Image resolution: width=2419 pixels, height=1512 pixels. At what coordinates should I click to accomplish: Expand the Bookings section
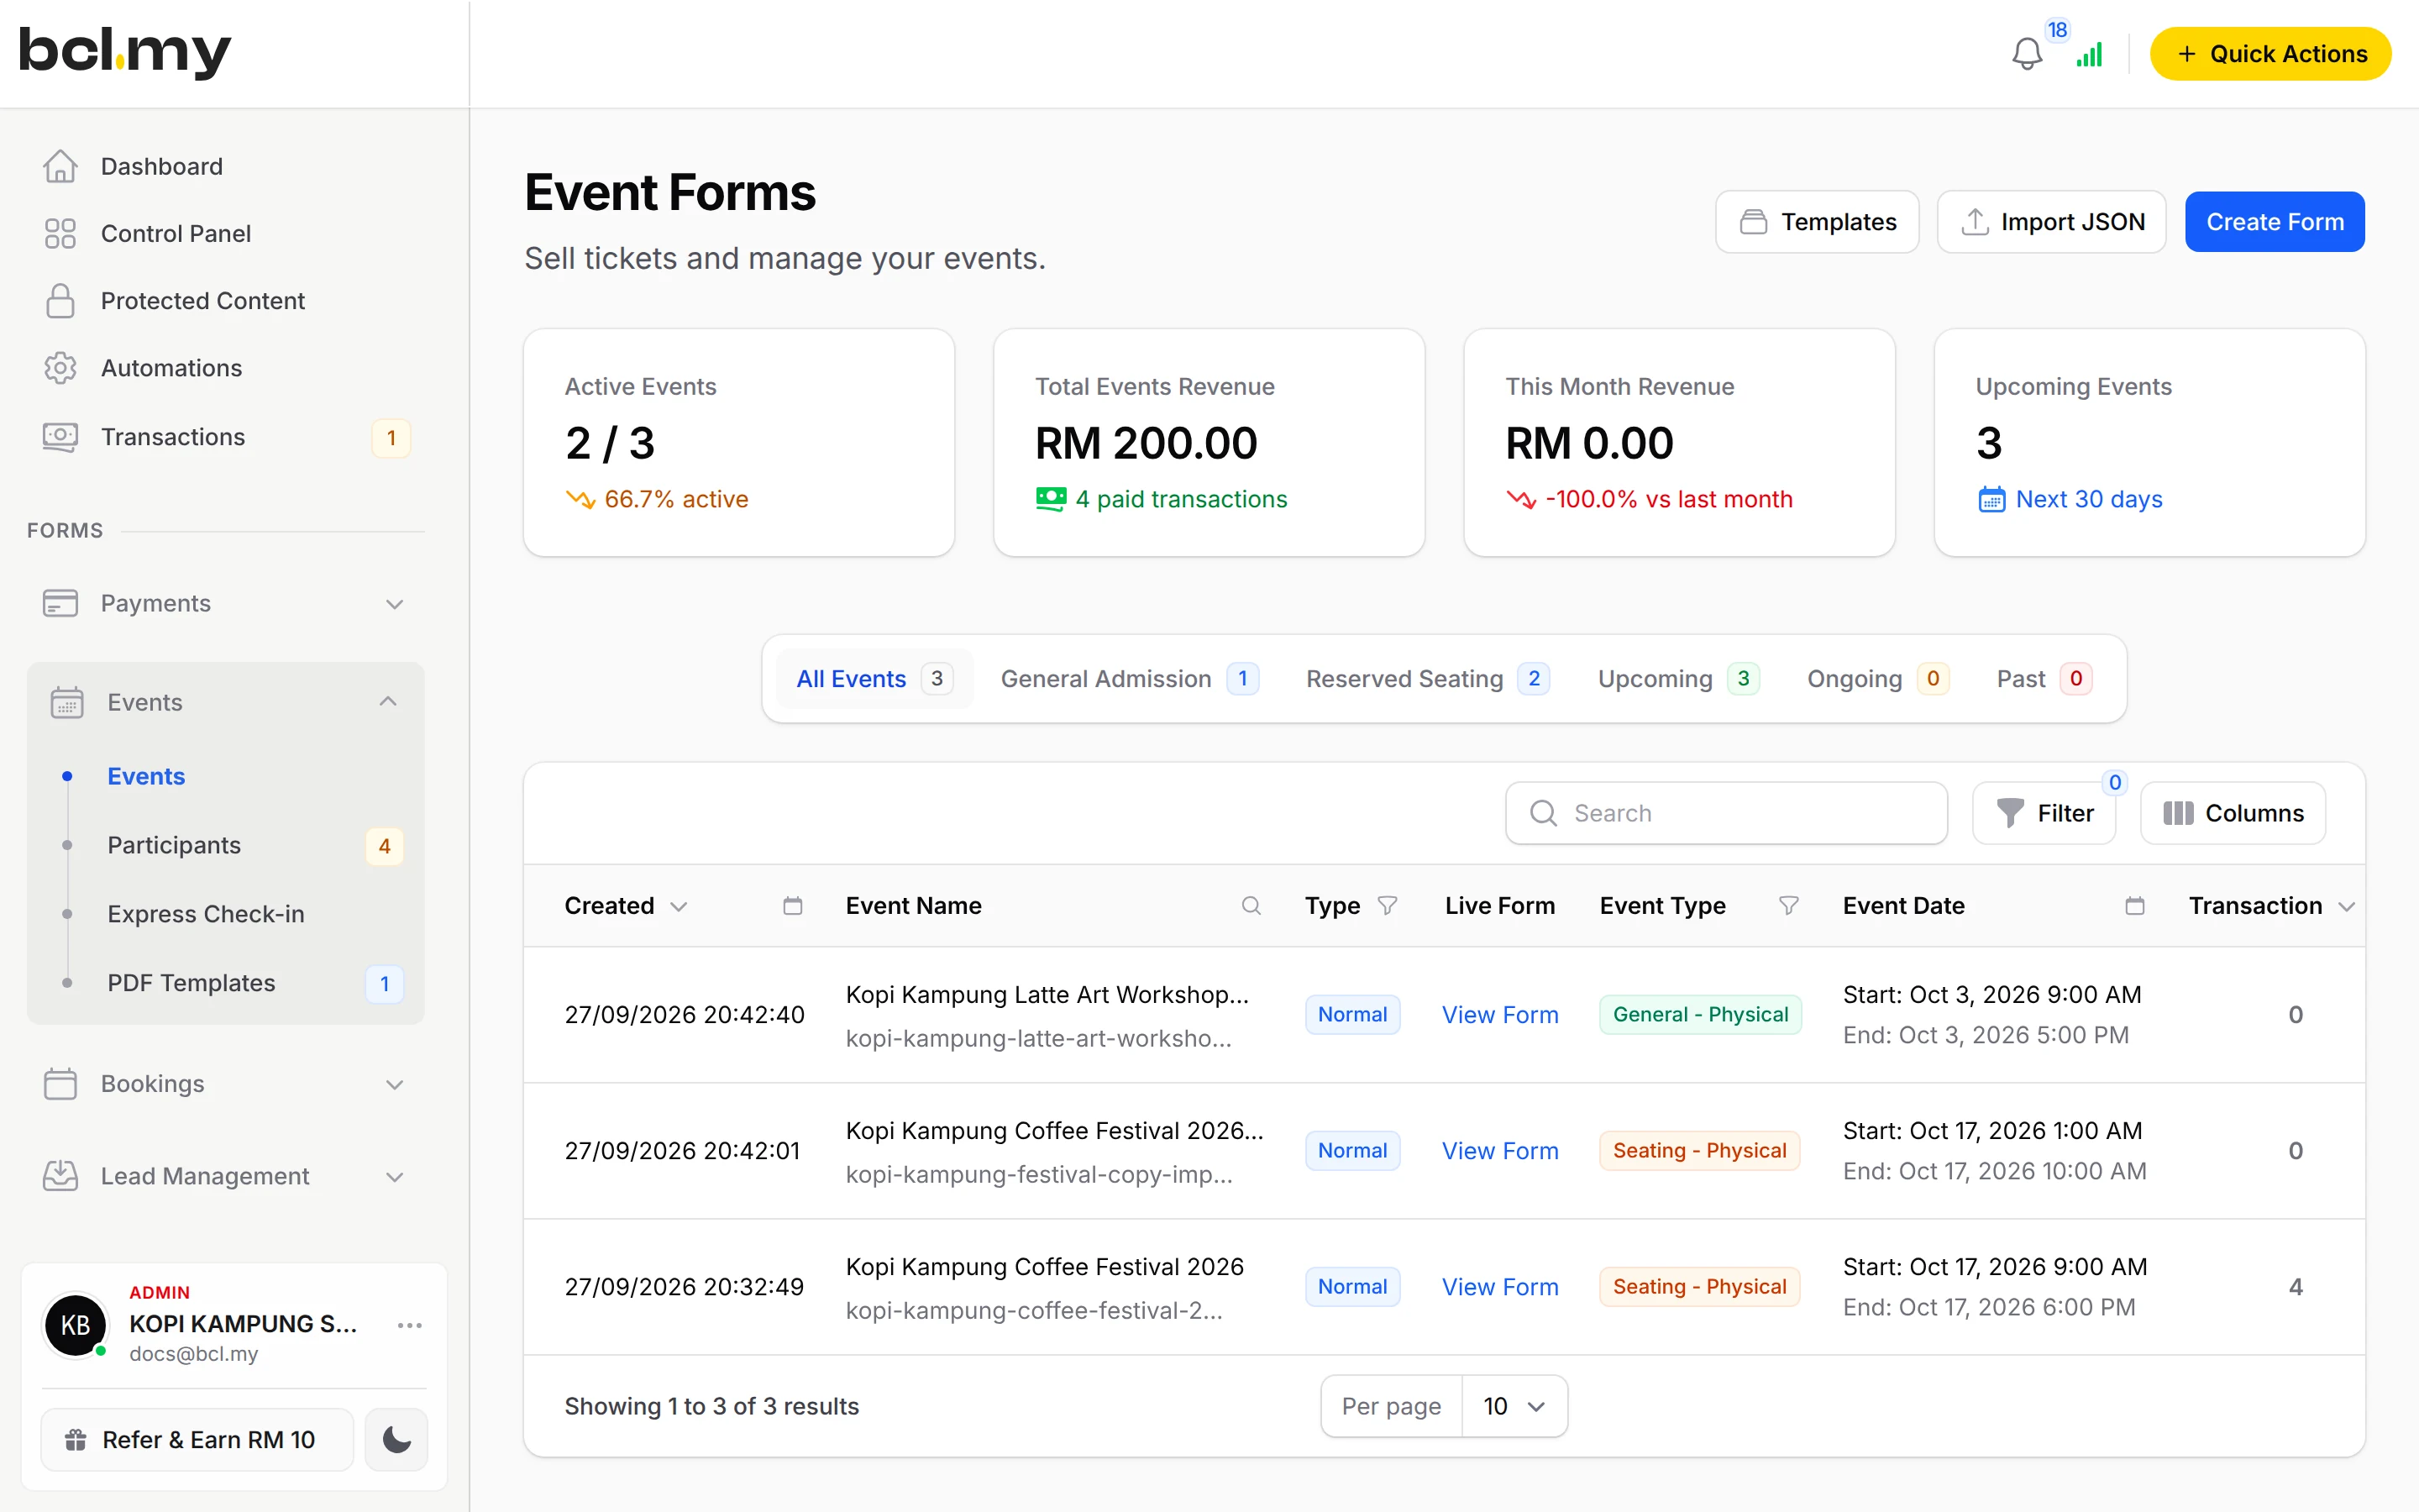(395, 1084)
